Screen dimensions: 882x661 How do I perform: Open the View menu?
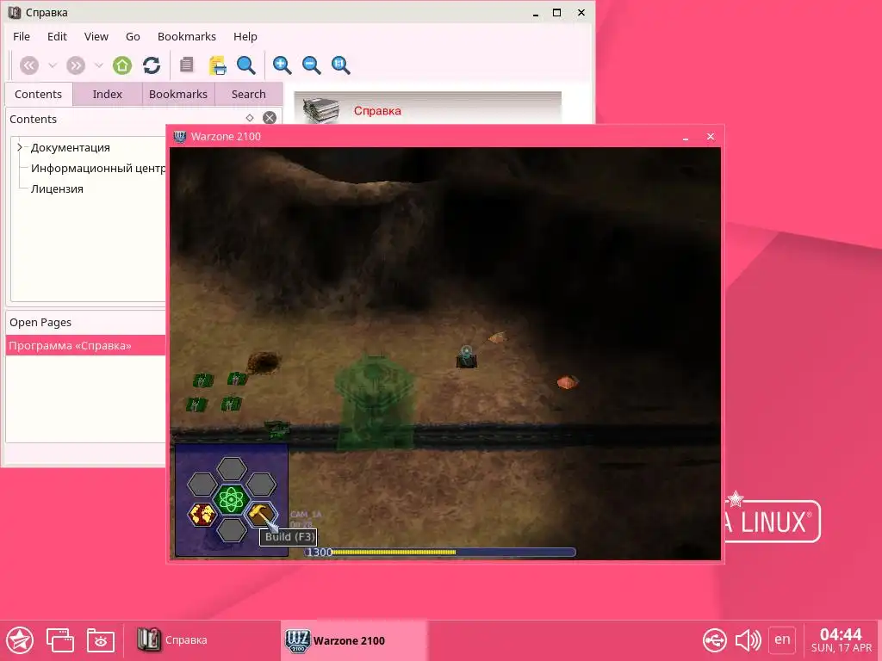click(x=96, y=36)
